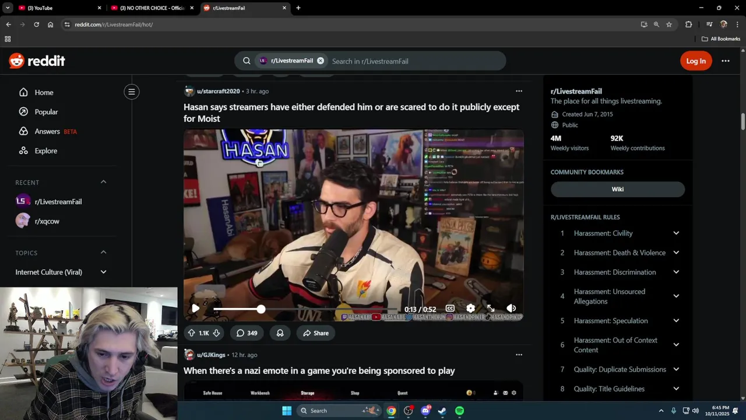This screenshot has height=420, width=746.
Task: Click the search magnifier icon on Reddit
Action: [247, 61]
